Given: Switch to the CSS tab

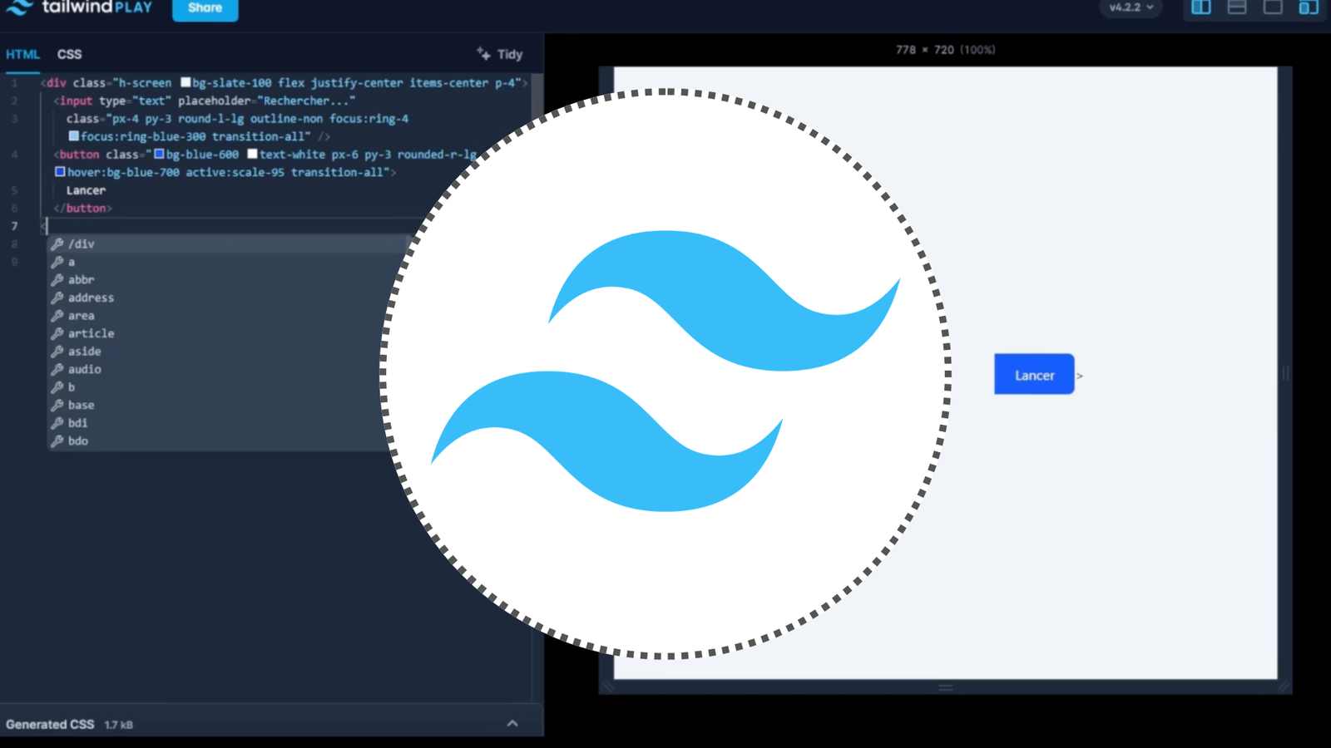Looking at the screenshot, I should [69, 54].
